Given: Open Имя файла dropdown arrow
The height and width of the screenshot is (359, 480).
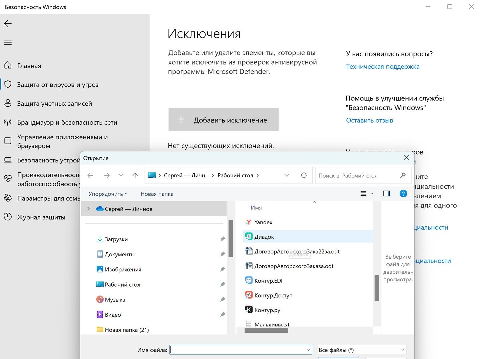Looking at the screenshot, I should [x=308, y=350].
